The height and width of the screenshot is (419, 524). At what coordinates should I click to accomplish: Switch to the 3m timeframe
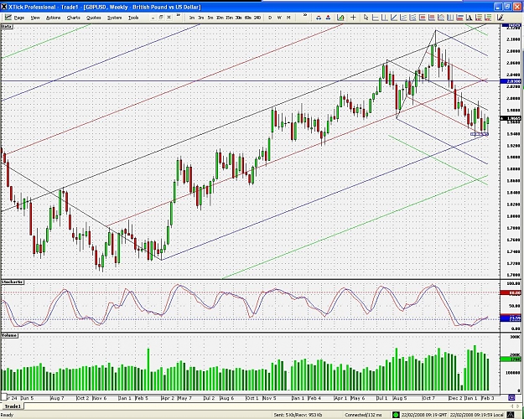tap(201, 18)
